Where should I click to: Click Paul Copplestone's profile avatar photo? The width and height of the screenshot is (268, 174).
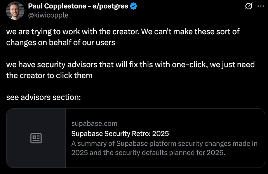(14, 10)
